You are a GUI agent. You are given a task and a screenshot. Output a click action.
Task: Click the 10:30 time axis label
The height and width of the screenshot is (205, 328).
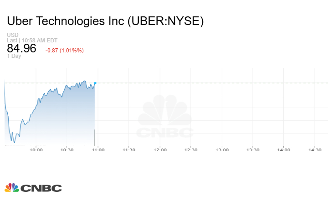pyautogui.click(x=67, y=150)
